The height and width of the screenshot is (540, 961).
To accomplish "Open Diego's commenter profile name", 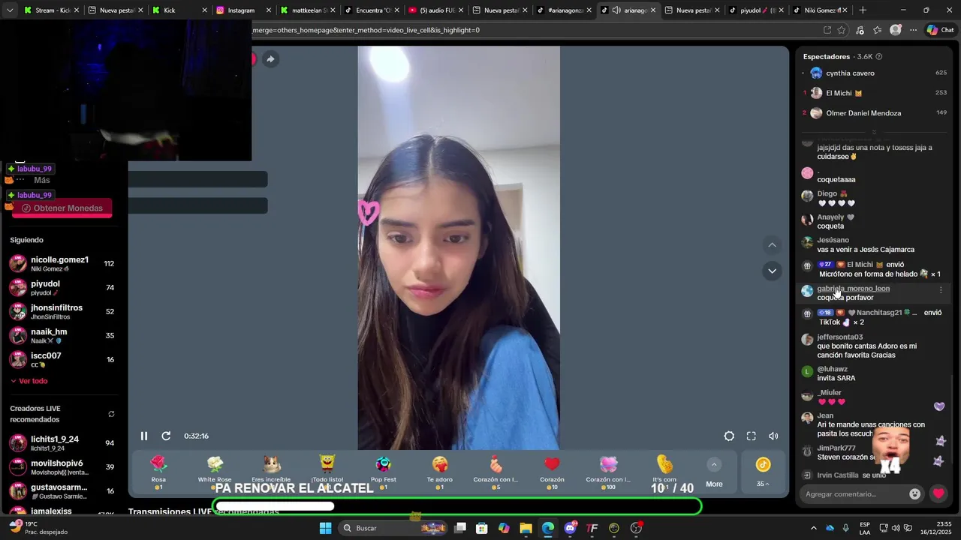I will point(827,193).
